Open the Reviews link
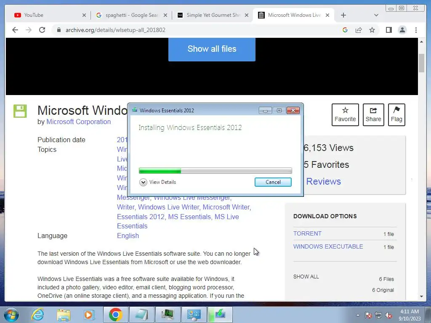Viewport: 431px width, 323px height. coord(324,181)
